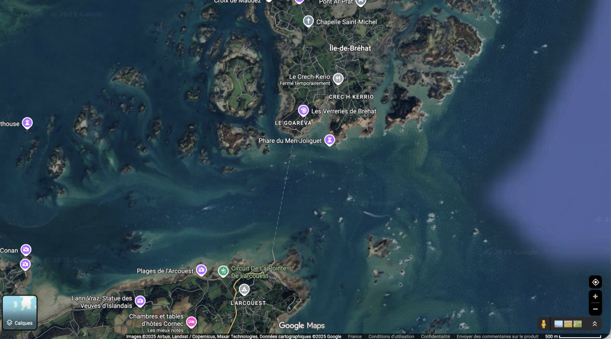Viewport: 611px width, 339px height.
Task: Click the 500 m map scale bar
Action: click(x=573, y=336)
